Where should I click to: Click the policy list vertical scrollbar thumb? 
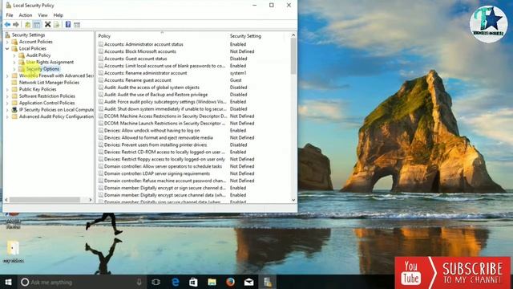(x=293, y=55)
